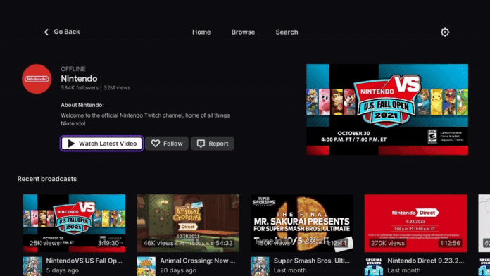The height and width of the screenshot is (276, 490).
Task: Open the Search tab
Action: pyautogui.click(x=287, y=32)
